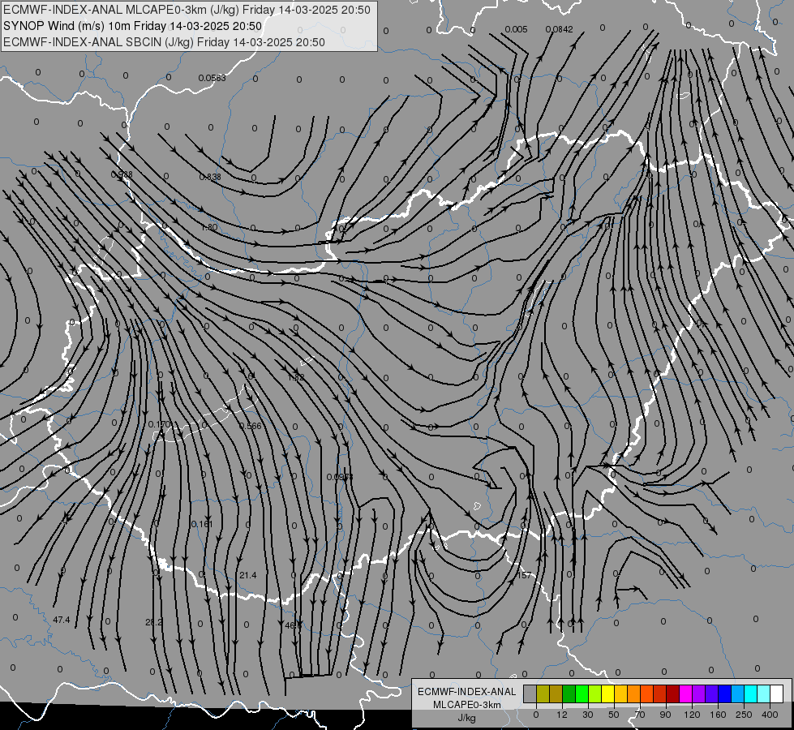Click the map value 0.005

point(516,29)
